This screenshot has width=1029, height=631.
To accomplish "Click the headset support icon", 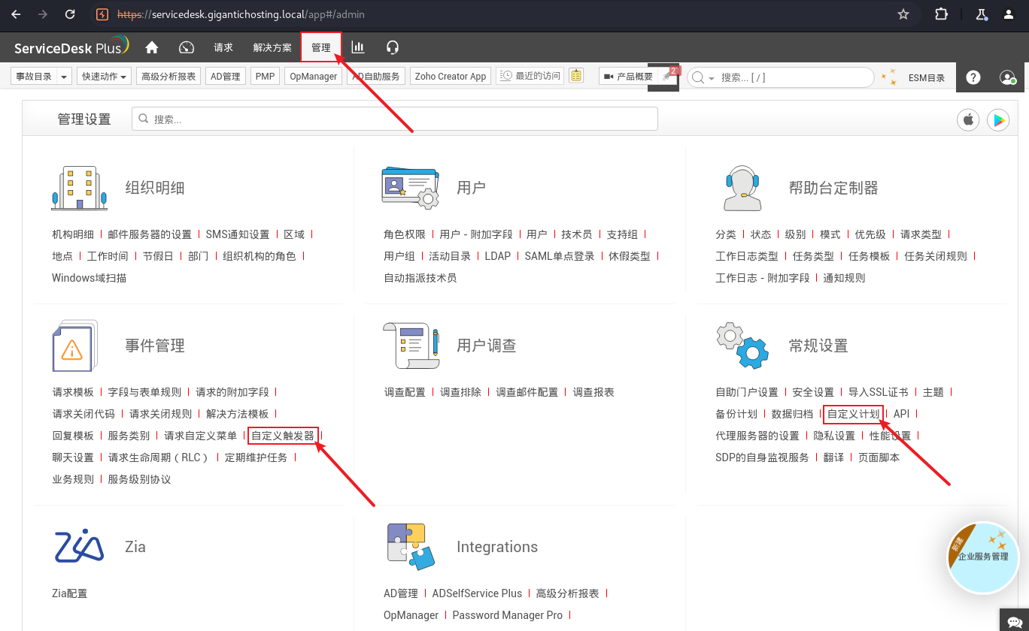I will coord(392,47).
